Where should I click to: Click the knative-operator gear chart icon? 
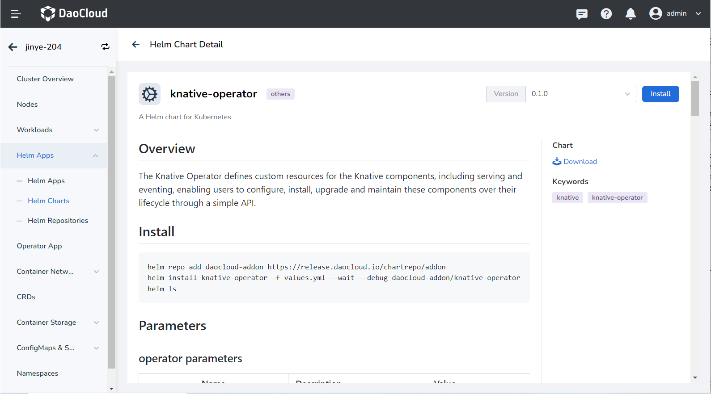149,94
